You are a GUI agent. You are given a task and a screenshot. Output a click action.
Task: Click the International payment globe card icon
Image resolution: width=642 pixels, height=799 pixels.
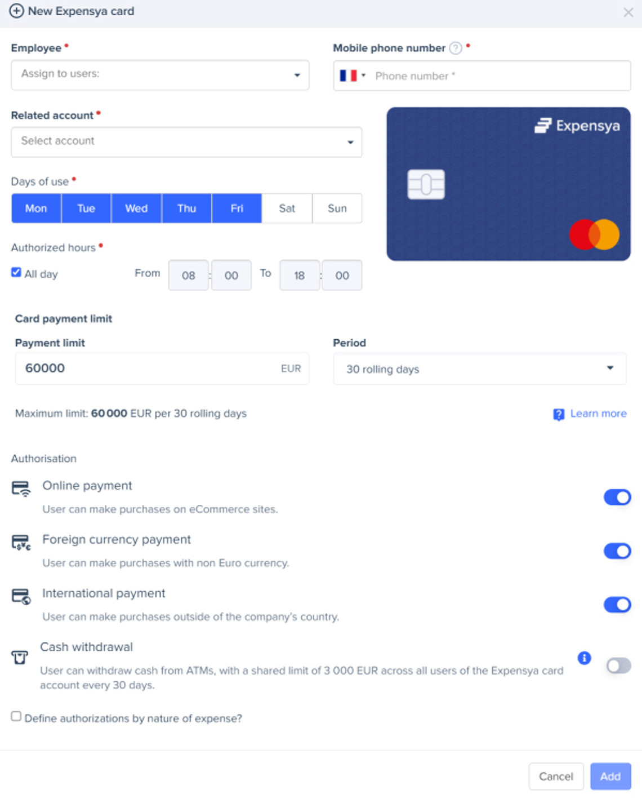pos(21,596)
